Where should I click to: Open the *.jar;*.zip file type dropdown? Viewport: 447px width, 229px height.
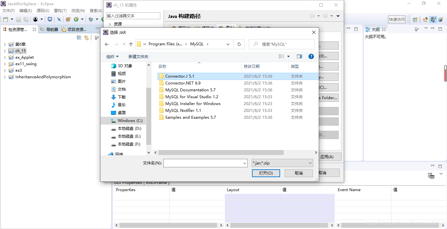tap(282, 163)
